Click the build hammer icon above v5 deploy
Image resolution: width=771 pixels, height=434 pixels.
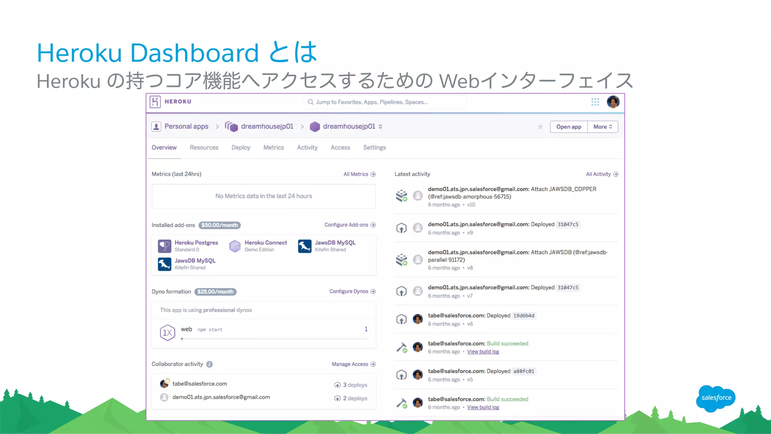point(402,347)
